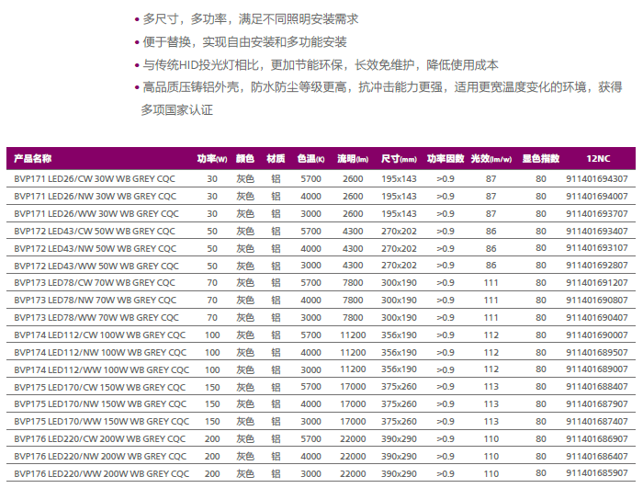Open product BVP176 LED220/WW 200W WB GREY CQC

coord(102,473)
